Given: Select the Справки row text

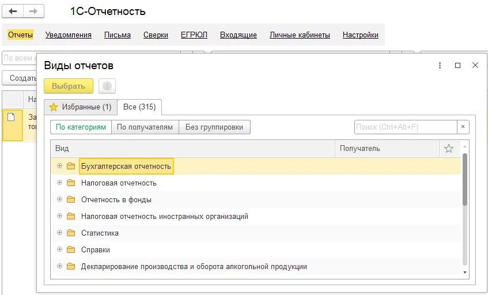Looking at the screenshot, I should point(95,249).
